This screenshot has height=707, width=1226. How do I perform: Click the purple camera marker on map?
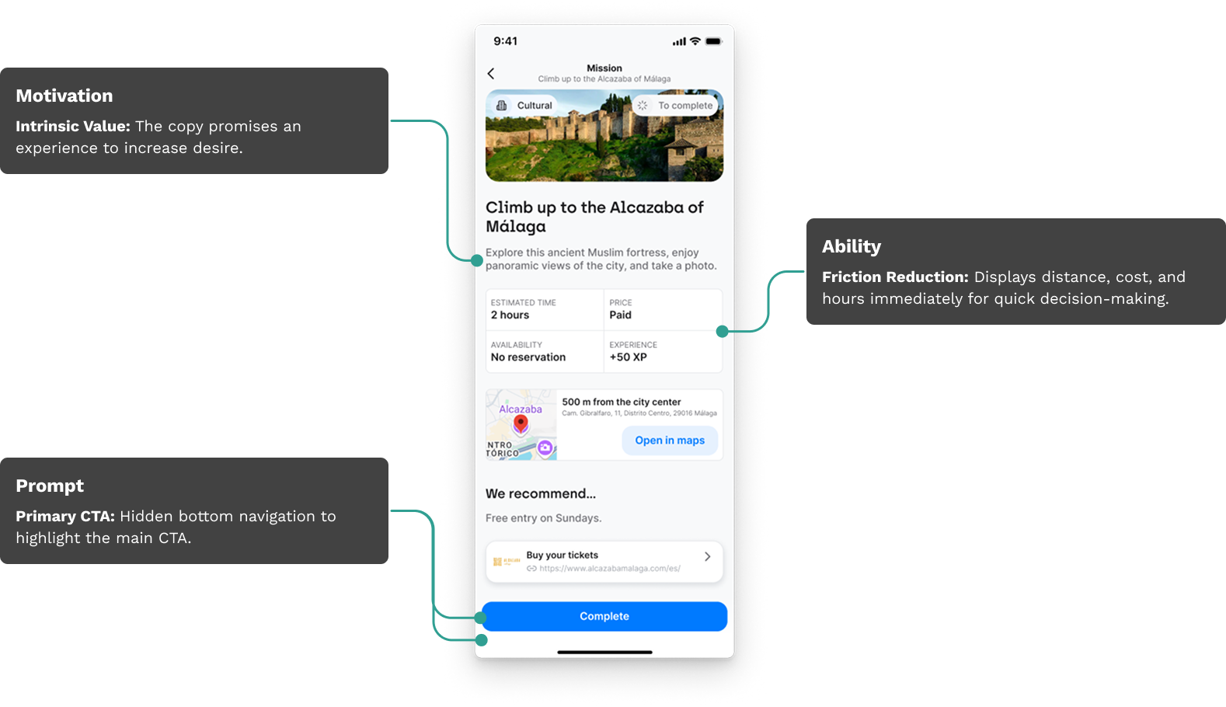545,448
